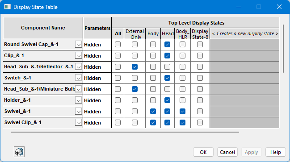Open the Round Swivel Cap_&-1 dropdown arrow
The image size is (290, 162).
[x=78, y=45]
